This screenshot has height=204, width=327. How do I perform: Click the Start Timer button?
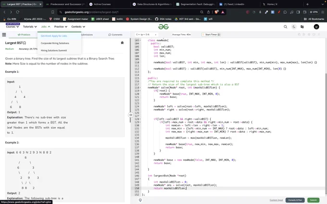tap(211, 35)
